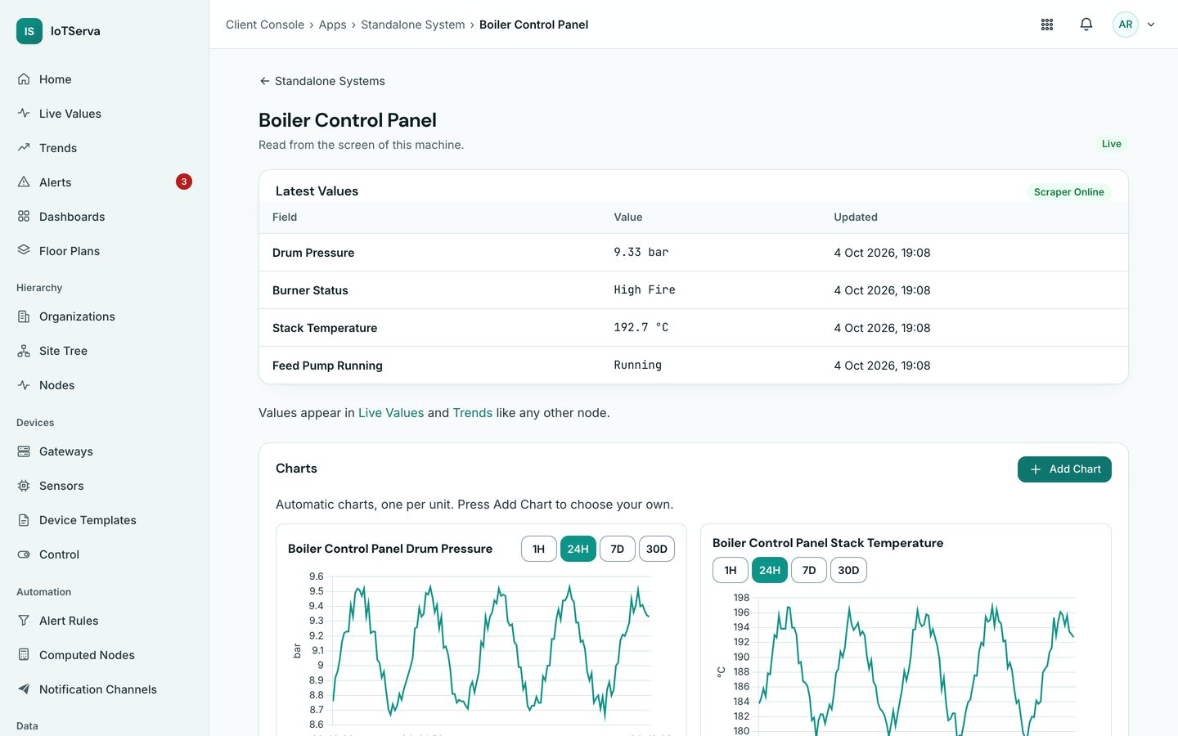The width and height of the screenshot is (1178, 736).
Task: Expand the account menu chevron
Action: pyautogui.click(x=1151, y=25)
